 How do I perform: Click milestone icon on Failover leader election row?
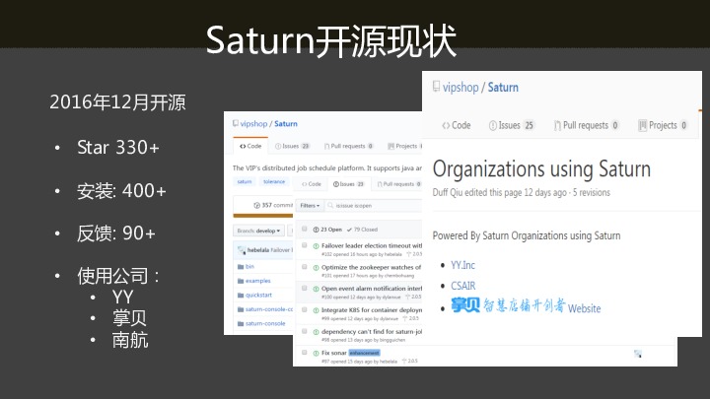(408, 254)
